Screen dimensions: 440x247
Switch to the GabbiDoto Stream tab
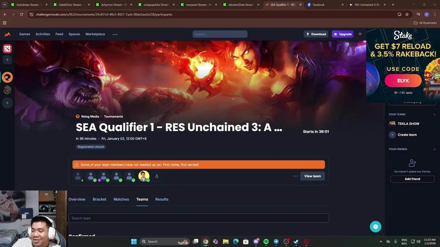pyautogui.click(x=72, y=5)
